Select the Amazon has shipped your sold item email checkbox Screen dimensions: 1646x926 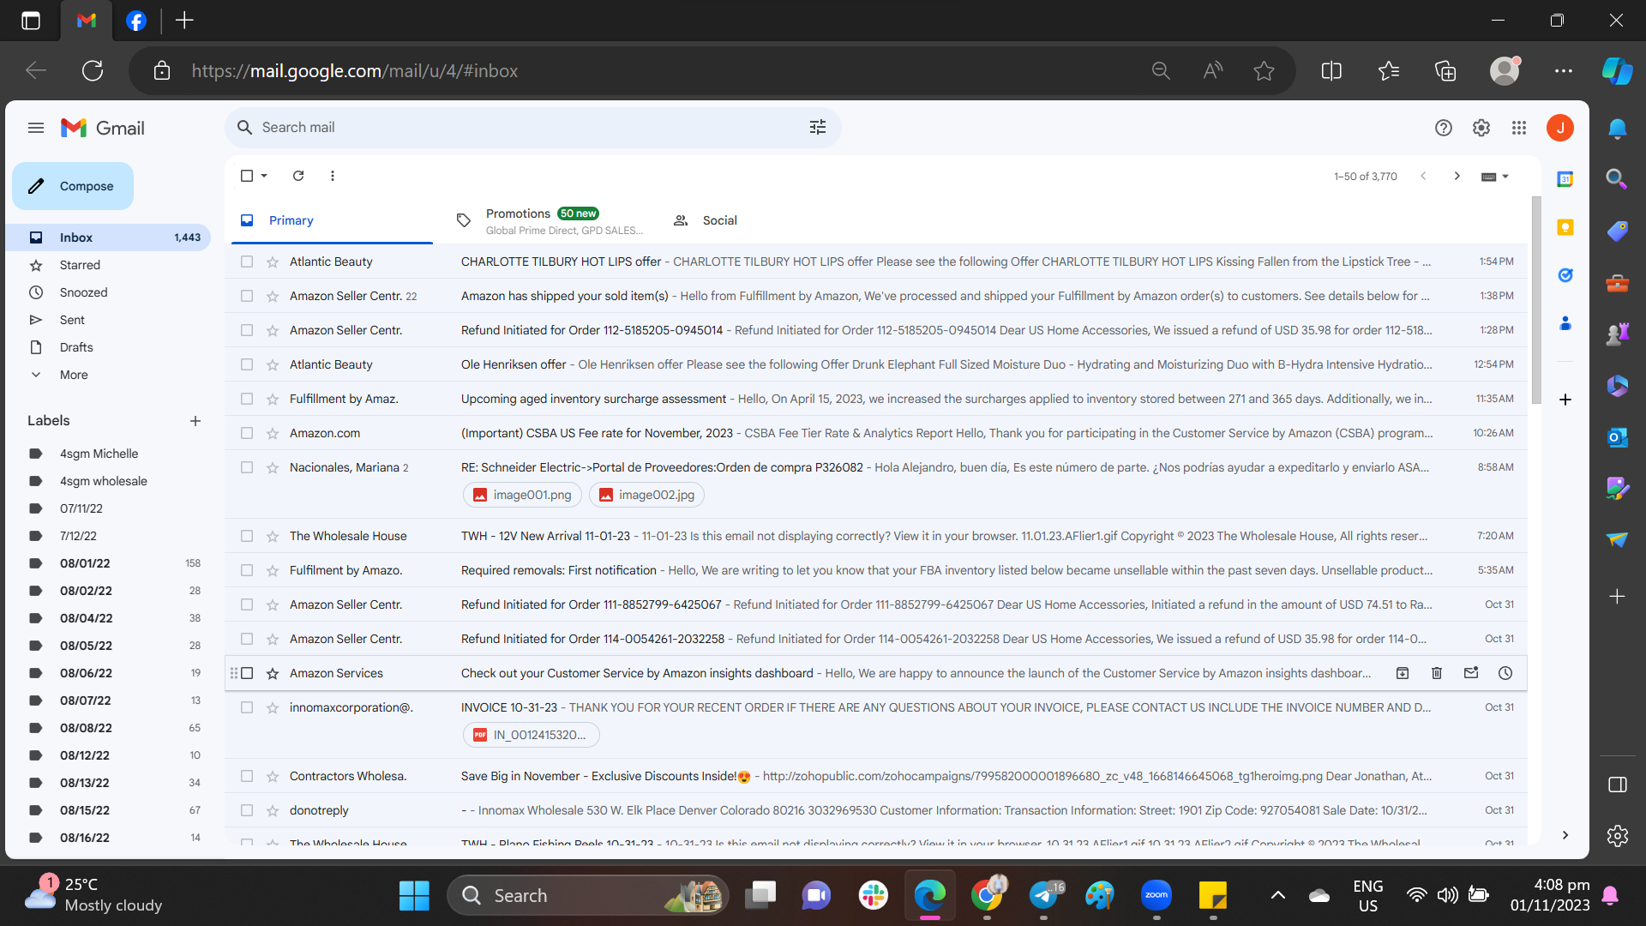tap(247, 296)
